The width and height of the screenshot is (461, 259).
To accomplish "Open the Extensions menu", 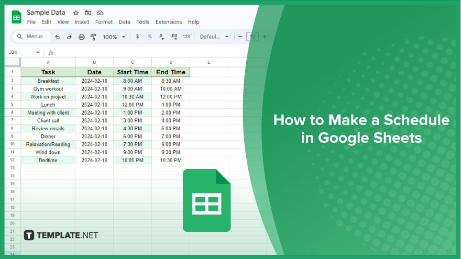I will pos(169,22).
